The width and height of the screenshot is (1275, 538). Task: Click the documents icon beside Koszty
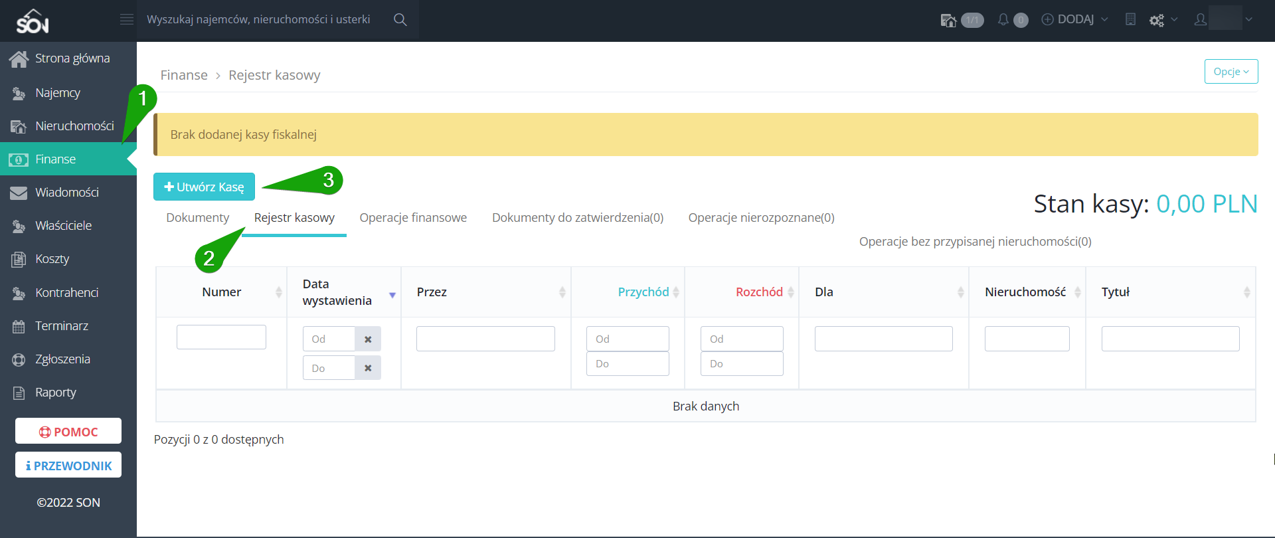point(19,259)
